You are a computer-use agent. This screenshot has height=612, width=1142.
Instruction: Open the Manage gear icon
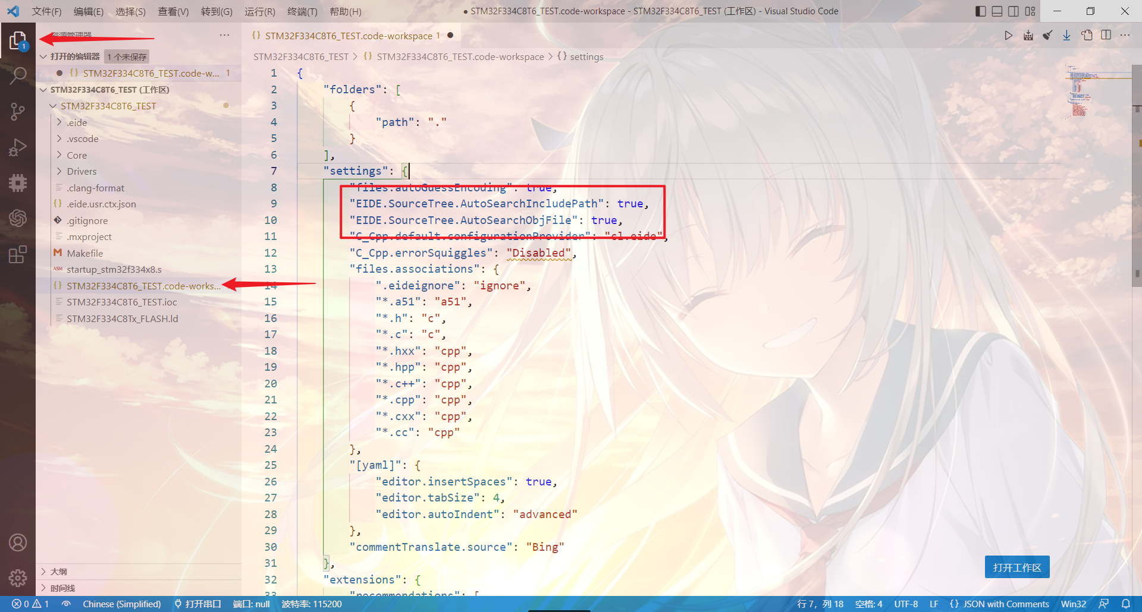18,578
